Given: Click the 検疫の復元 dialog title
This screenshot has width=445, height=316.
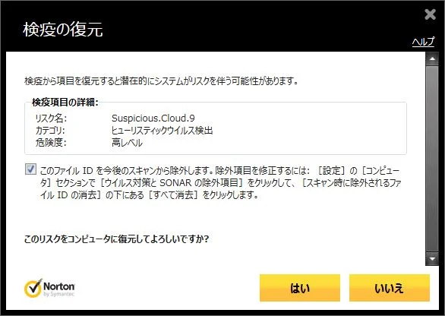Looking at the screenshot, I should point(63,29).
